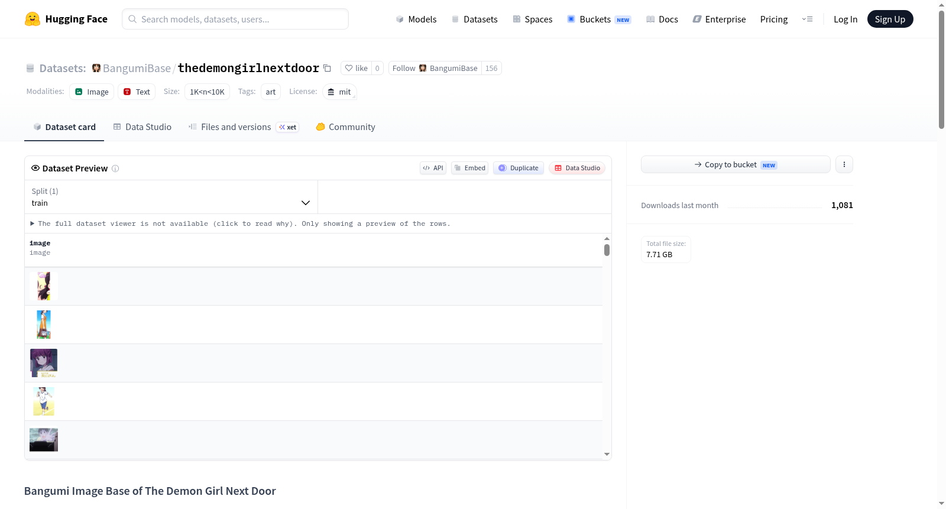Screen dimensions: 946x509
Task: Open the three-dot more options menu
Action: [x=844, y=164]
